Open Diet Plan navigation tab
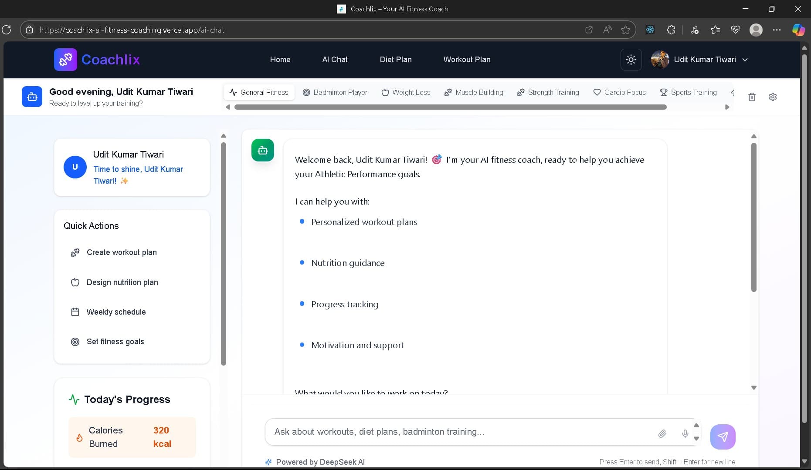 coord(395,60)
